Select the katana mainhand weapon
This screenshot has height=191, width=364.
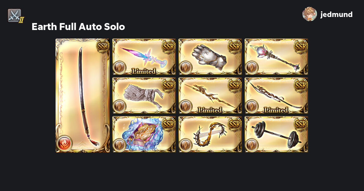coord(83,95)
